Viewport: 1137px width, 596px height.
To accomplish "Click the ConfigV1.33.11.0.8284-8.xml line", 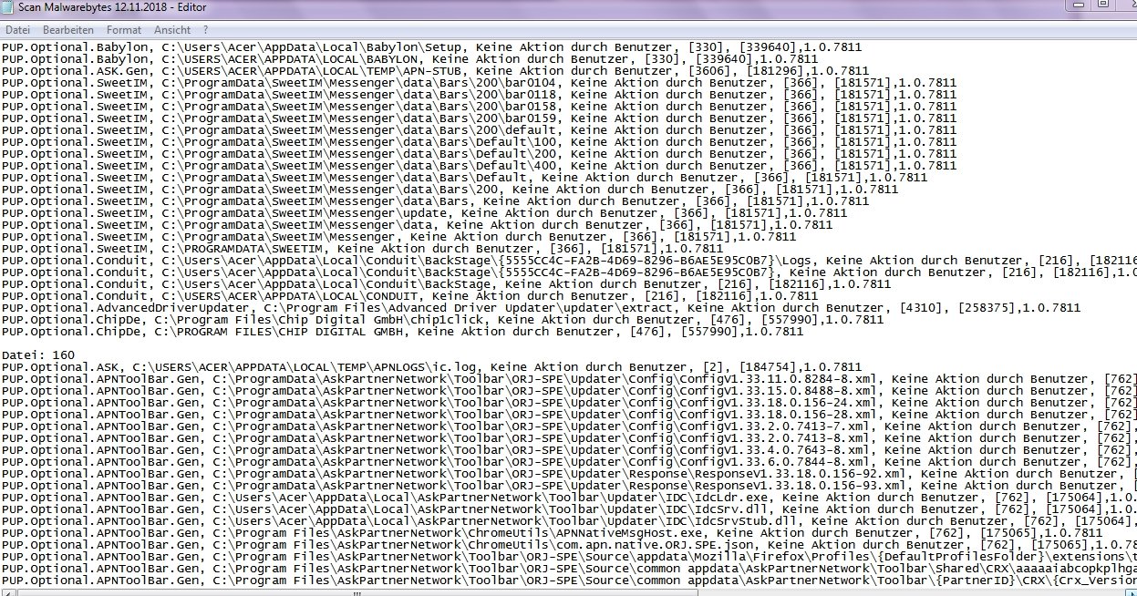I will tap(569, 378).
